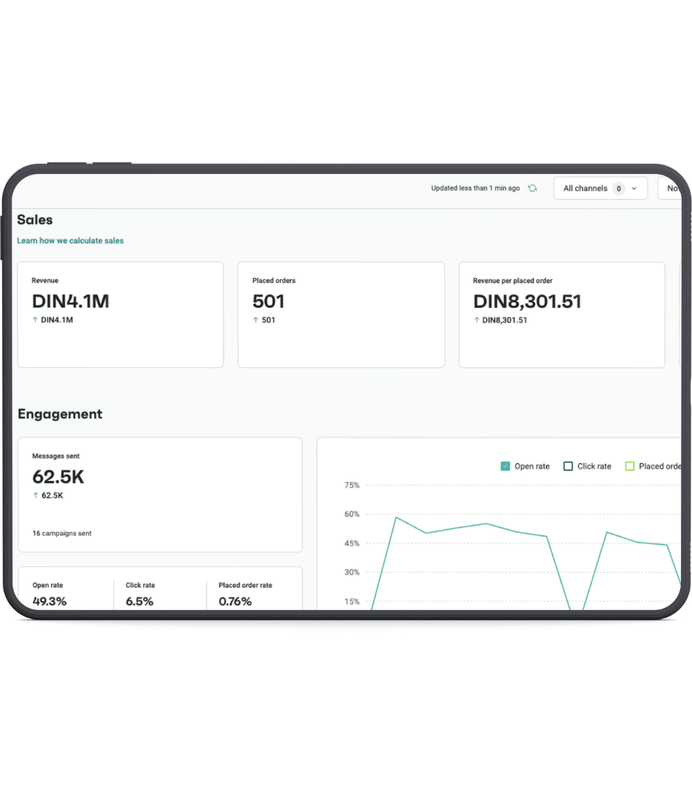Viewport: 692px width, 794px height.
Task: Click the channel count badge showing 0
Action: (x=618, y=189)
